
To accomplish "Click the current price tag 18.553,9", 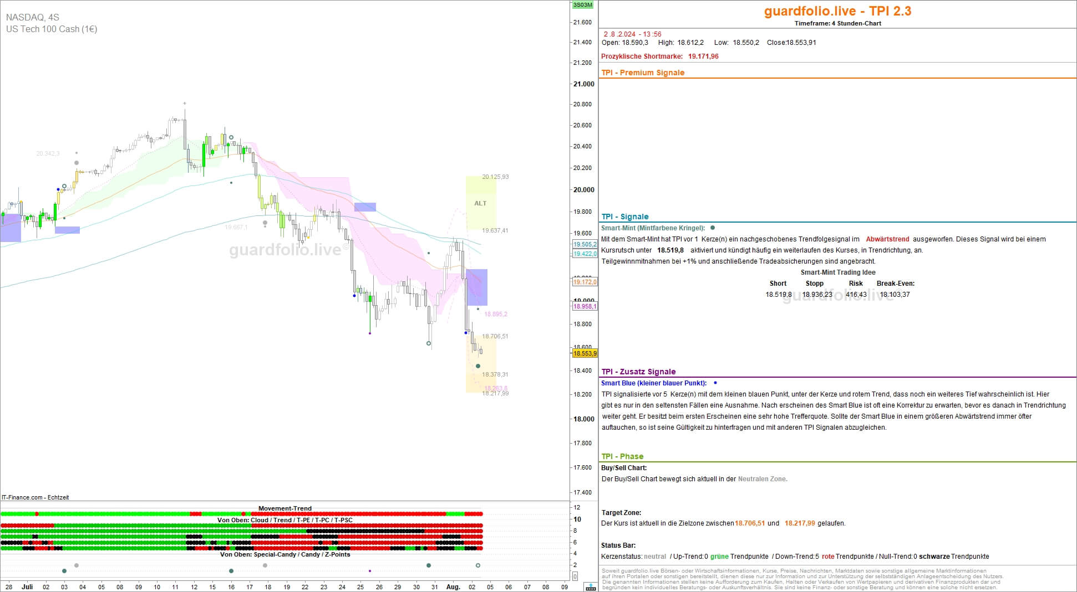I will (585, 353).
